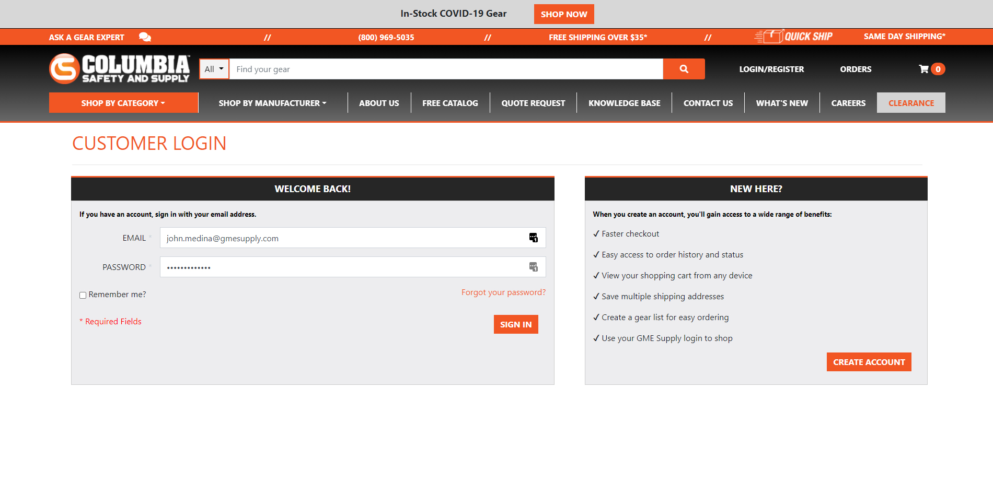Click Use your GME Supply login text

pyautogui.click(x=667, y=338)
